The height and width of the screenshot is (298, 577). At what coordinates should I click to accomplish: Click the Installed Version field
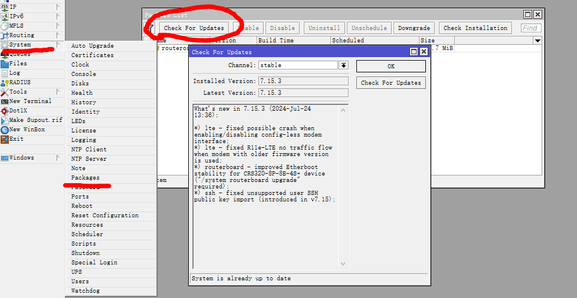[303, 81]
